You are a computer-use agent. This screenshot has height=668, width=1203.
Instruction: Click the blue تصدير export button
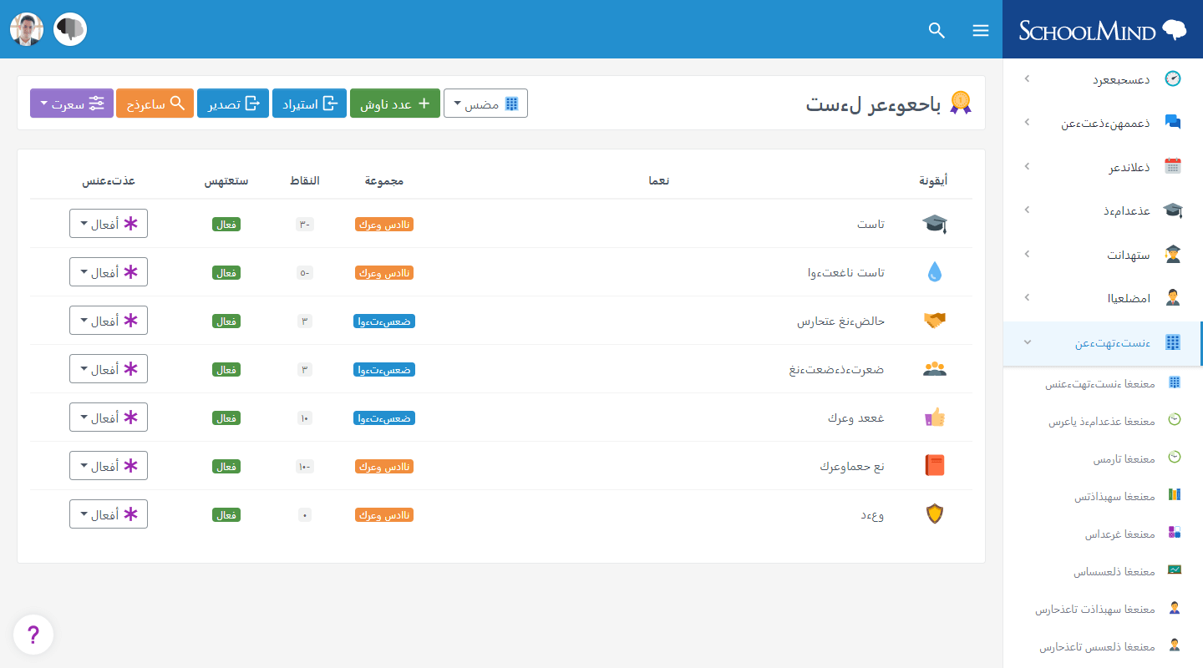tap(233, 104)
